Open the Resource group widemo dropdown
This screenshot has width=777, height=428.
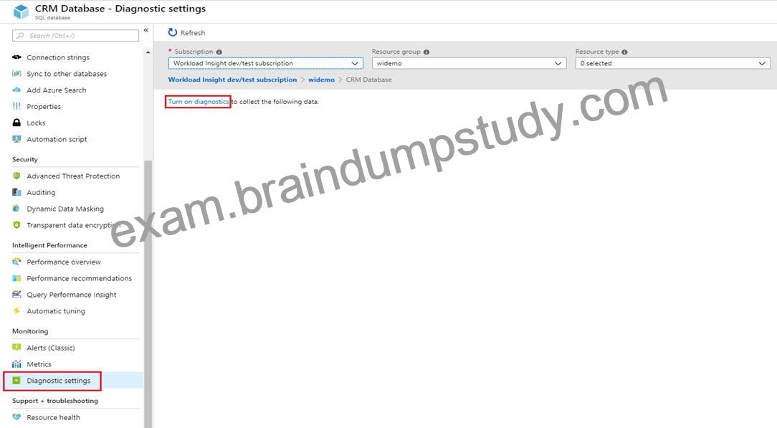coord(469,63)
